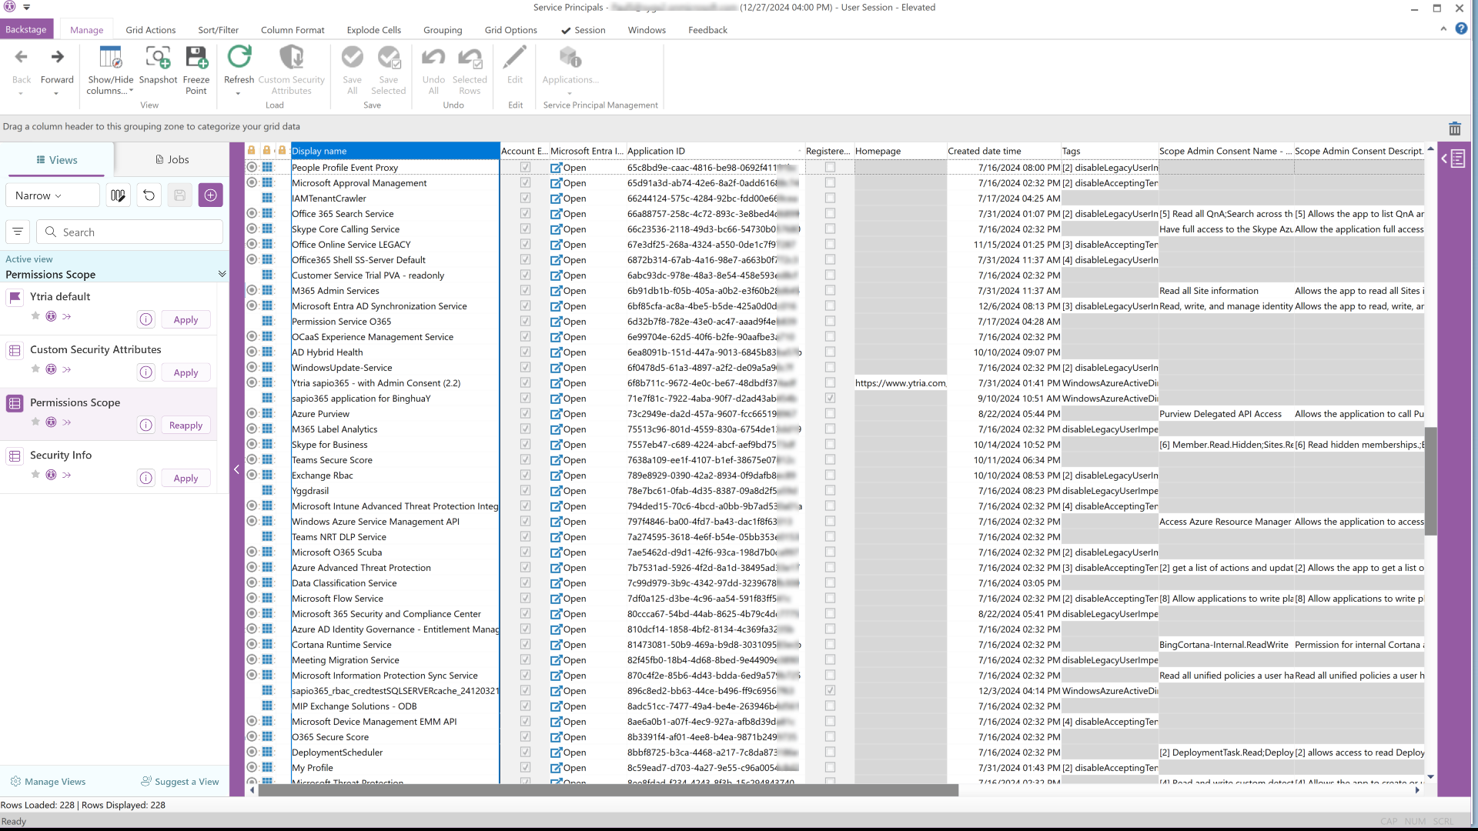Click purple add view plus icon

210,195
